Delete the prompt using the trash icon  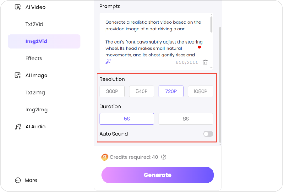pos(205,62)
